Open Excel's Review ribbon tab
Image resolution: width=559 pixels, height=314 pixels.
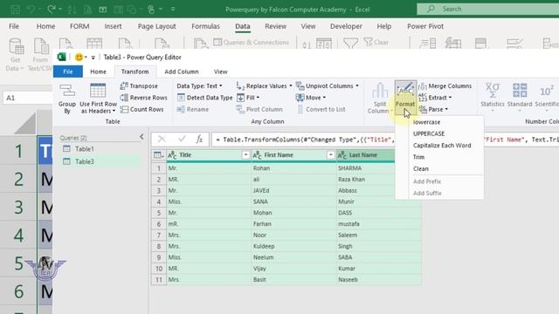275,26
